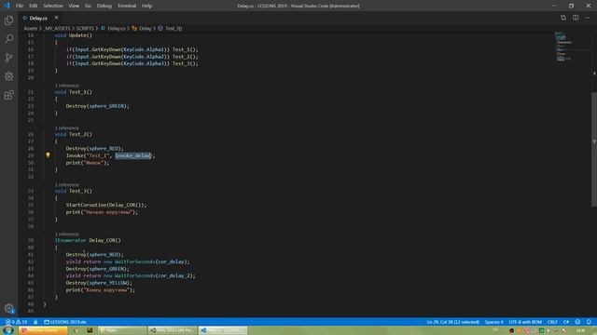The image size is (597, 335).
Task: Click StartCoroutine(Delay_COR()) on line 35
Action: 105,205
